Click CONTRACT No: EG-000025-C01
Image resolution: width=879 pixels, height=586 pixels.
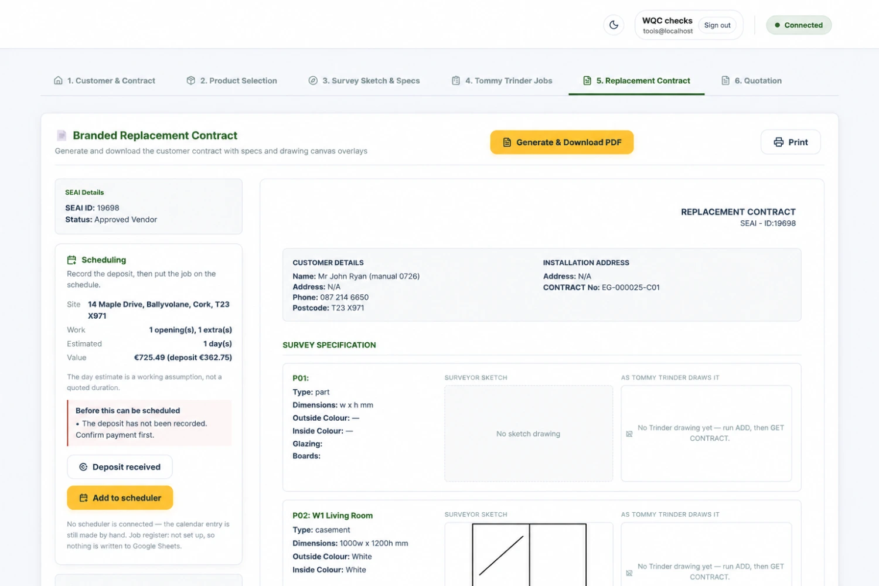[x=601, y=288]
